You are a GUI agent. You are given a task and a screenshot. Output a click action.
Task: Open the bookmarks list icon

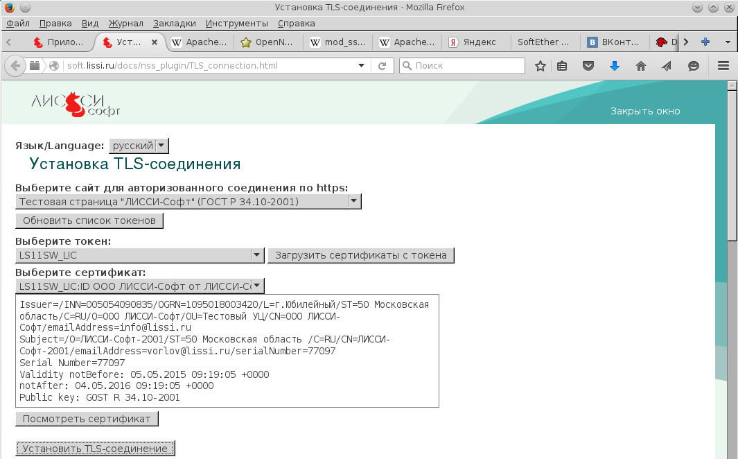tap(563, 66)
